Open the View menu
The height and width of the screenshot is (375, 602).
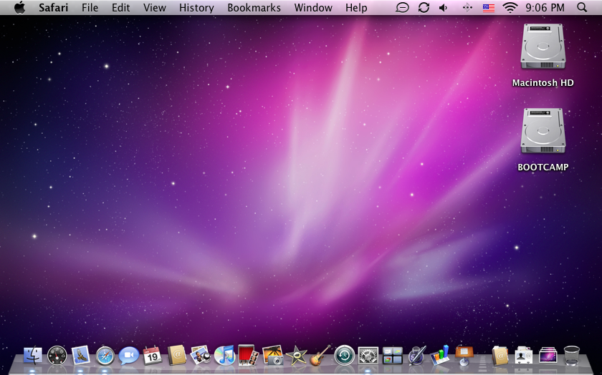click(154, 8)
